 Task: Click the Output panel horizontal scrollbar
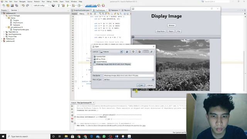(x=102, y=130)
